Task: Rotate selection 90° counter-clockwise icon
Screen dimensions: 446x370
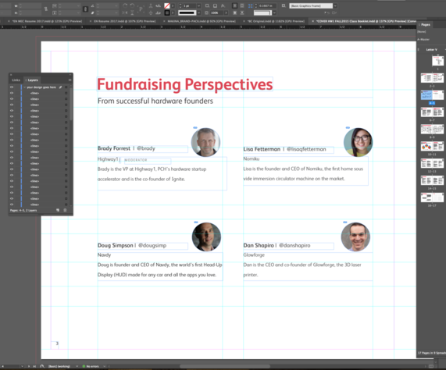Action: pyautogui.click(x=132, y=5)
